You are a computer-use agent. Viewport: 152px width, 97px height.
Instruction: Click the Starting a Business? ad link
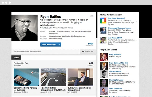click(117, 18)
